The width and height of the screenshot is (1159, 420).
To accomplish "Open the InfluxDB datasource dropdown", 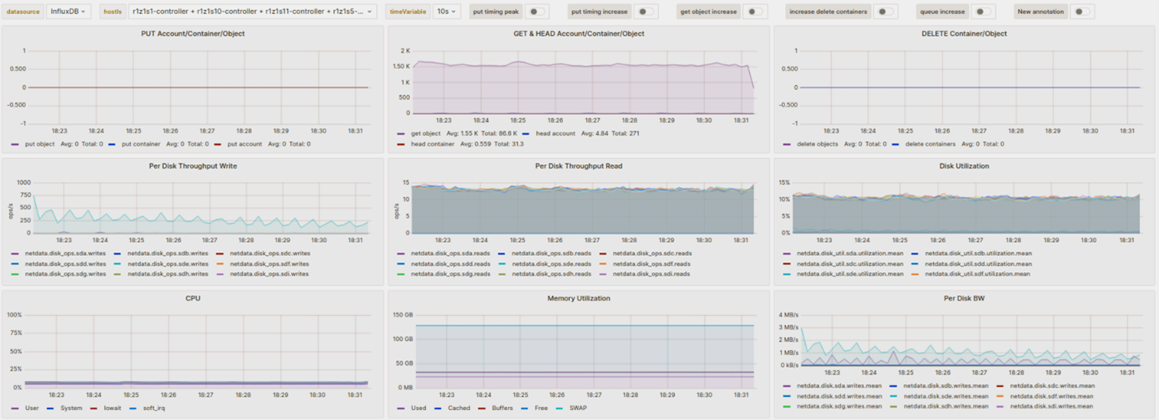I will 68,12.
